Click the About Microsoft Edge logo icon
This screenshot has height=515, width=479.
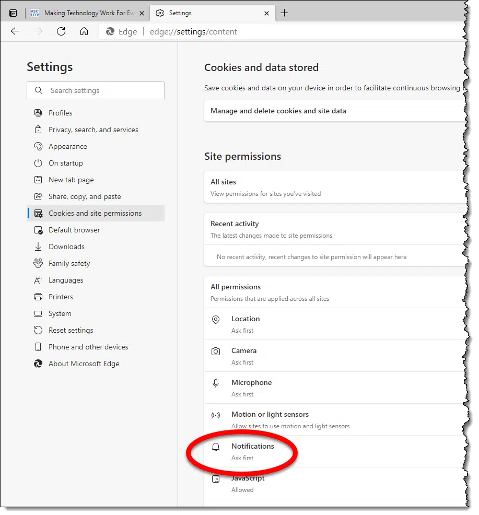(38, 364)
